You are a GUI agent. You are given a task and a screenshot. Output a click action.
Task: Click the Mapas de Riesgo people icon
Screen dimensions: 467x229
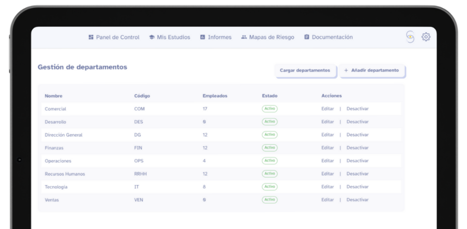coord(244,37)
